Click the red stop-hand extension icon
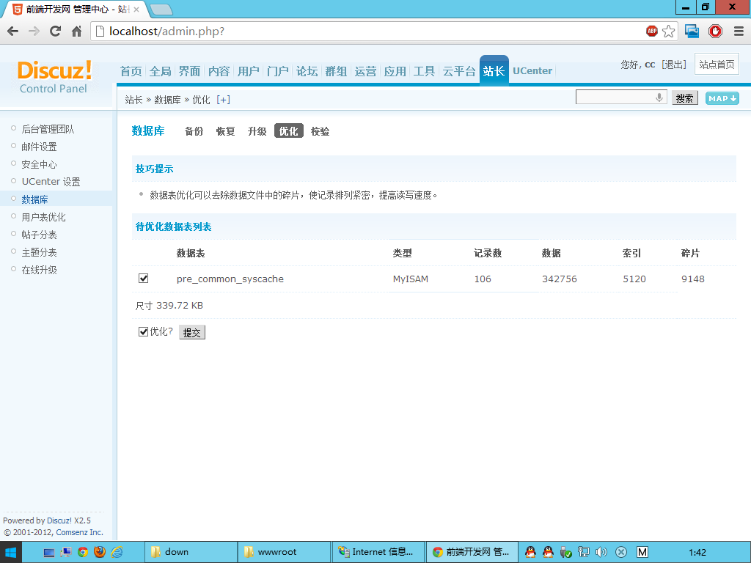This screenshot has height=563, width=751. click(x=715, y=32)
